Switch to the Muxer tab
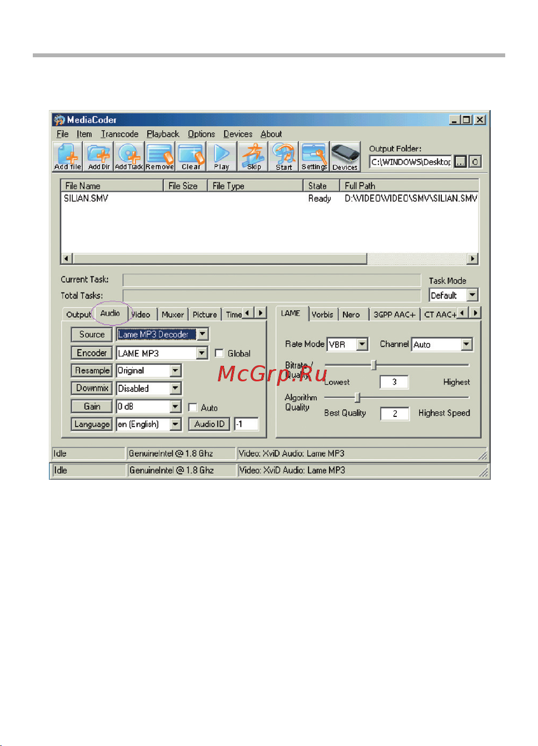This screenshot has width=538, height=746. [x=173, y=315]
